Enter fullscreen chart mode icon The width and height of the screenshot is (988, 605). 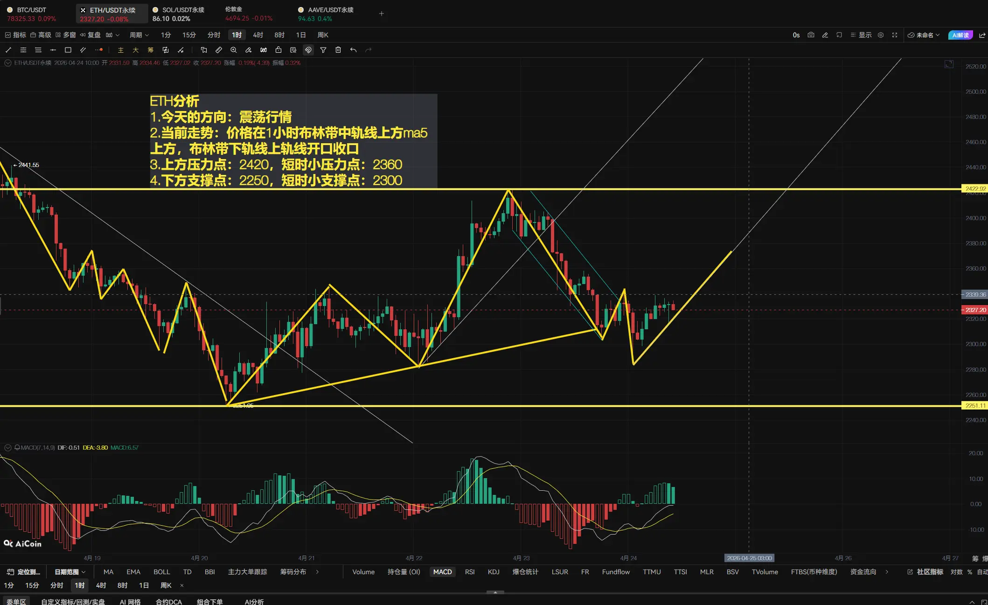[x=895, y=35]
